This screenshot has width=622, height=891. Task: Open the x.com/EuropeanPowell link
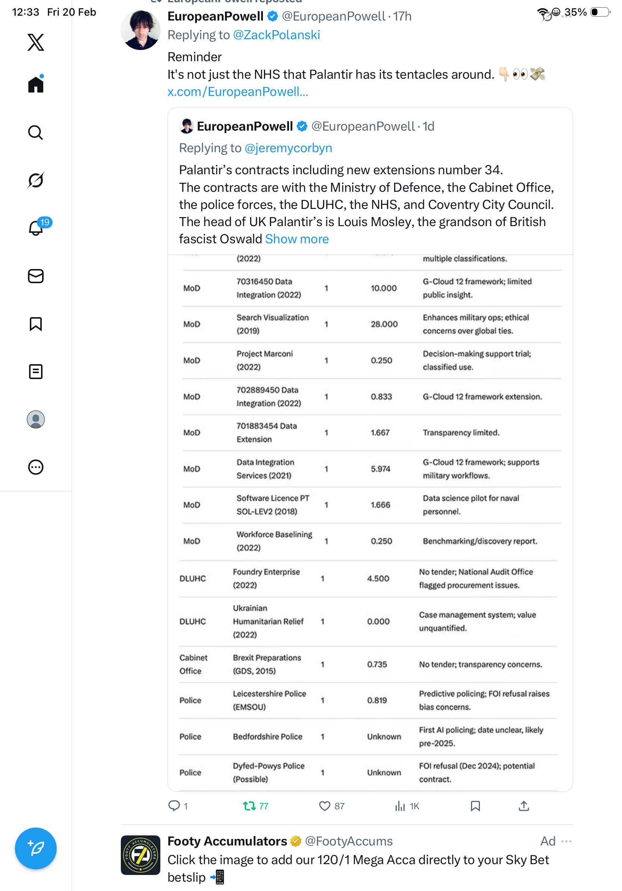click(x=238, y=91)
